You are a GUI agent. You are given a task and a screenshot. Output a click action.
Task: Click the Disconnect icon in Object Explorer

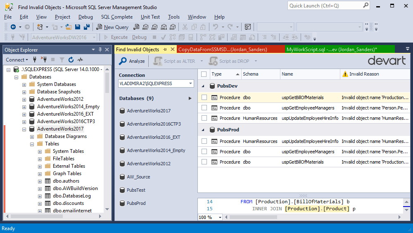(44, 60)
